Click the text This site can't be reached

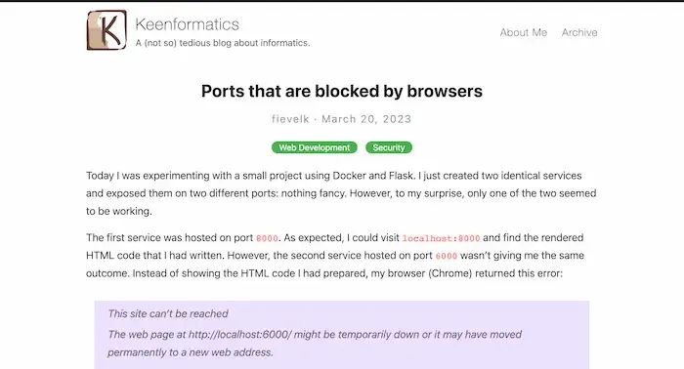[x=168, y=313]
